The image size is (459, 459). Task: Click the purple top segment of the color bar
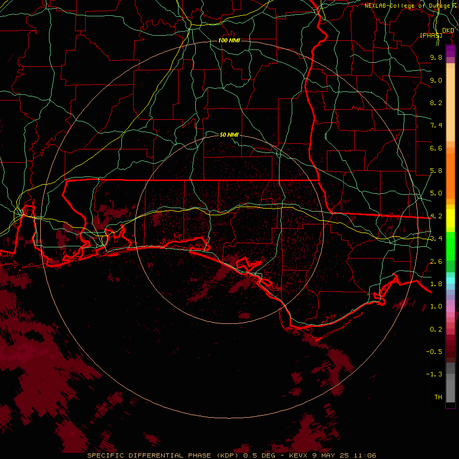point(450,51)
